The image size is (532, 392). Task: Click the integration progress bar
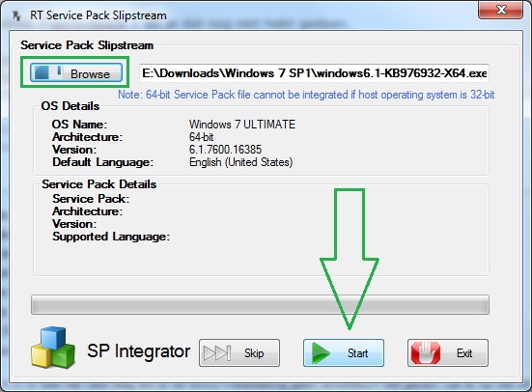(x=260, y=304)
